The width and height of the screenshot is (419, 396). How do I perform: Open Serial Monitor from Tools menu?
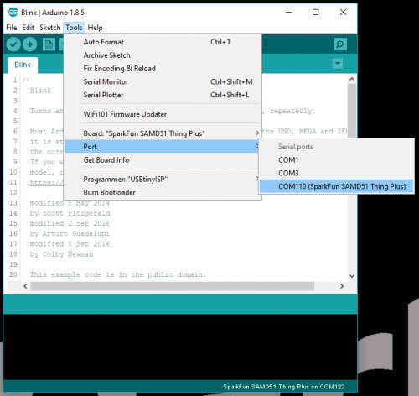(x=163, y=81)
